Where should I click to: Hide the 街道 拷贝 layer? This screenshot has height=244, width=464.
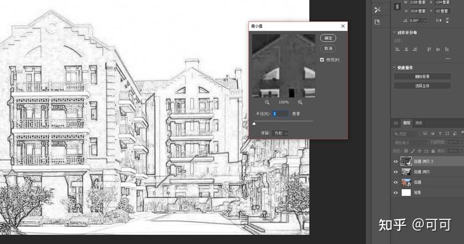[396, 172]
